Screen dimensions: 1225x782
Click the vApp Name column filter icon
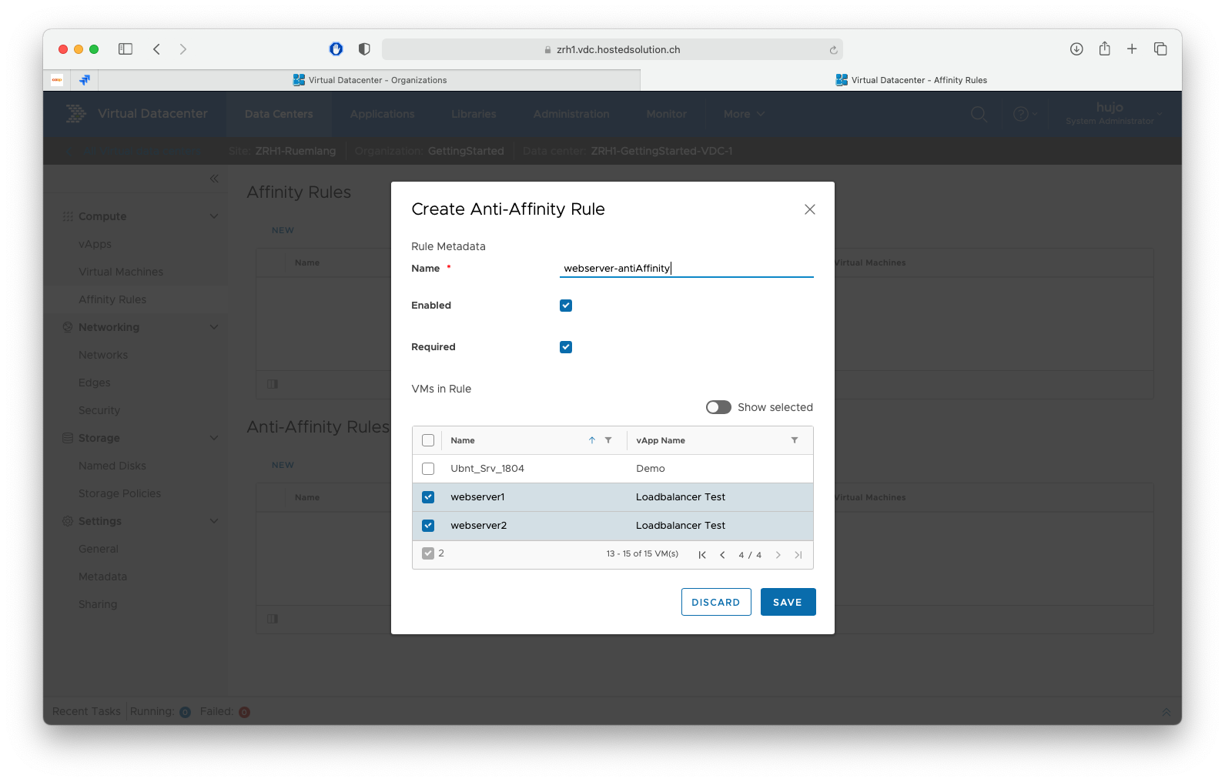pyautogui.click(x=795, y=440)
